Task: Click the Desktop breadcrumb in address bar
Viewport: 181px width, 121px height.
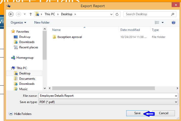Action: point(67,14)
